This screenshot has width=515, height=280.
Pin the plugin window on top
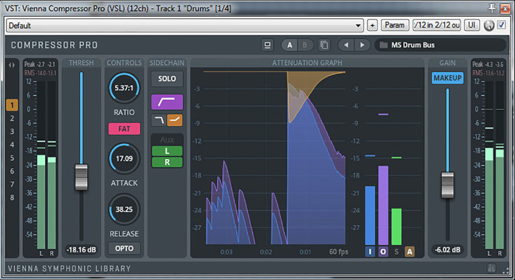pos(491,8)
